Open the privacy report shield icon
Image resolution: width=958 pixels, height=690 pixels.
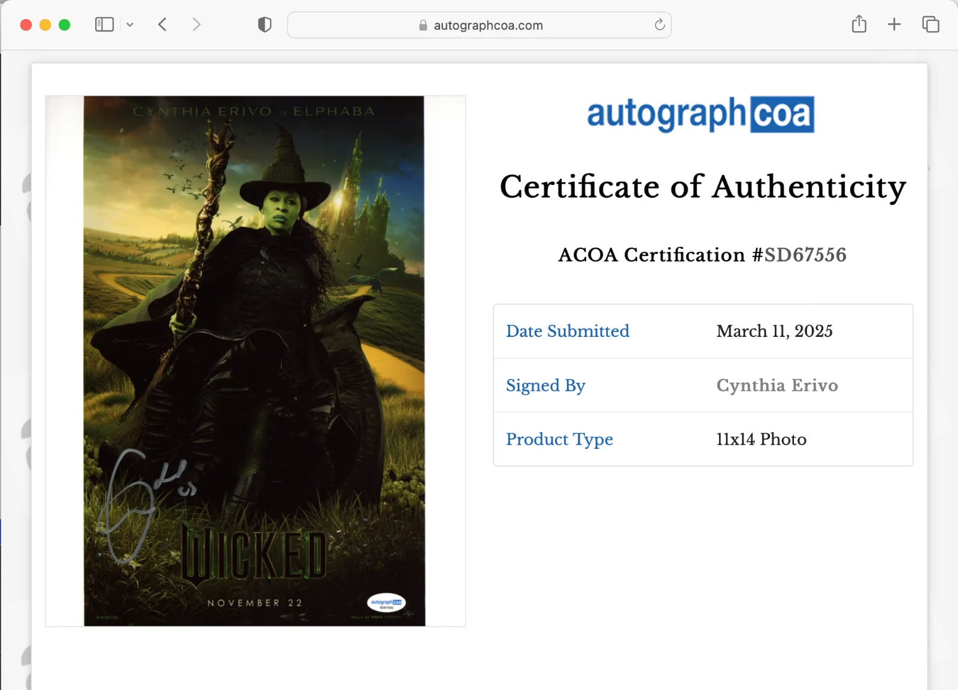coord(265,25)
